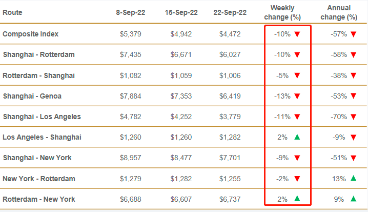Click green up arrow for Rotterdam - New York weekly change
This screenshot has height=212, width=368.
point(297,199)
